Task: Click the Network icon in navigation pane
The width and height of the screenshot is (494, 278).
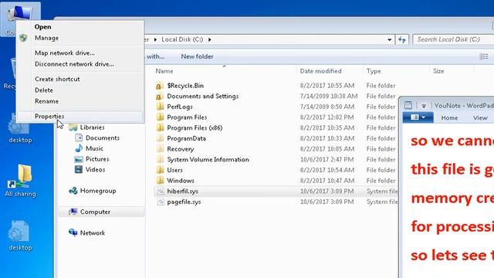Action: pyautogui.click(x=73, y=232)
